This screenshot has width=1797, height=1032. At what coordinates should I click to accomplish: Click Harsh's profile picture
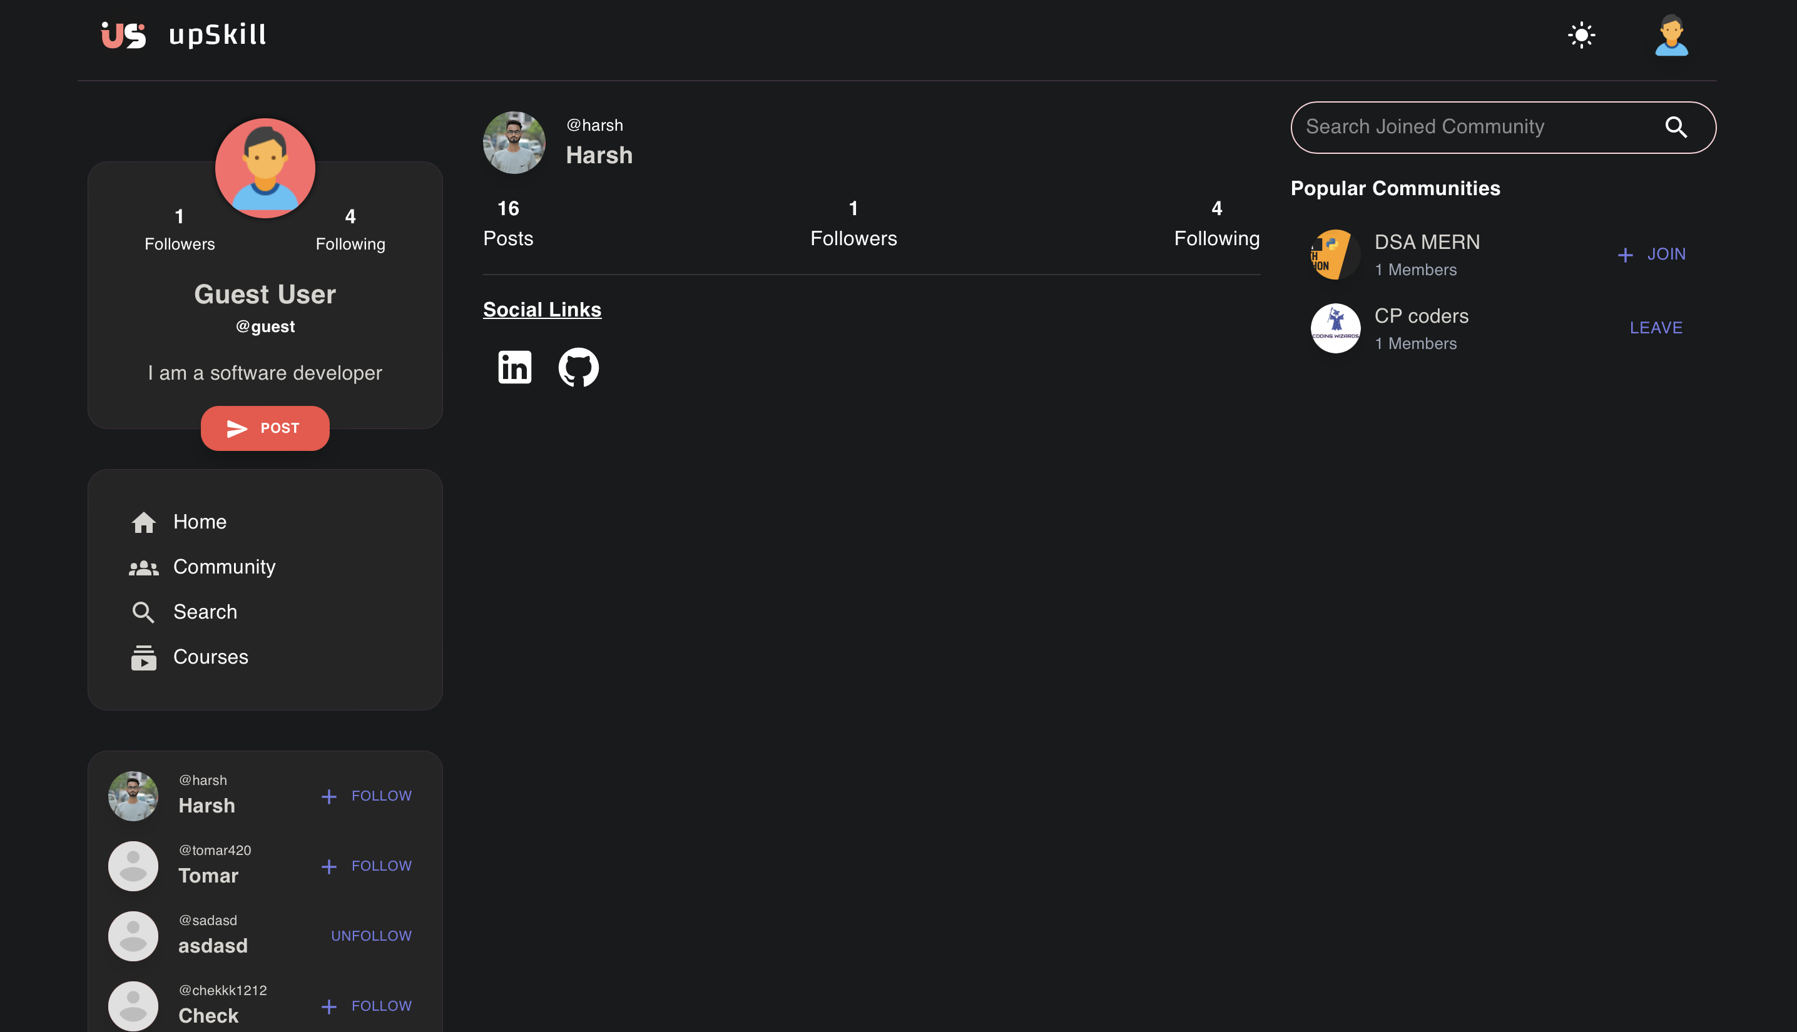[x=514, y=142]
